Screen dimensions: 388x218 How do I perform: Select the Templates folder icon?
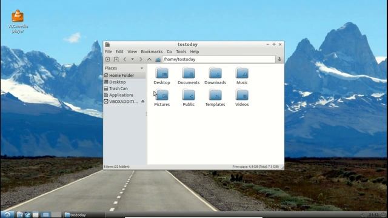point(215,98)
